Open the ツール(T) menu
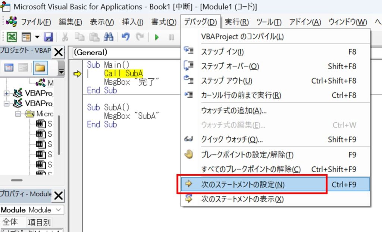The height and width of the screenshot is (232, 382). pos(269,22)
